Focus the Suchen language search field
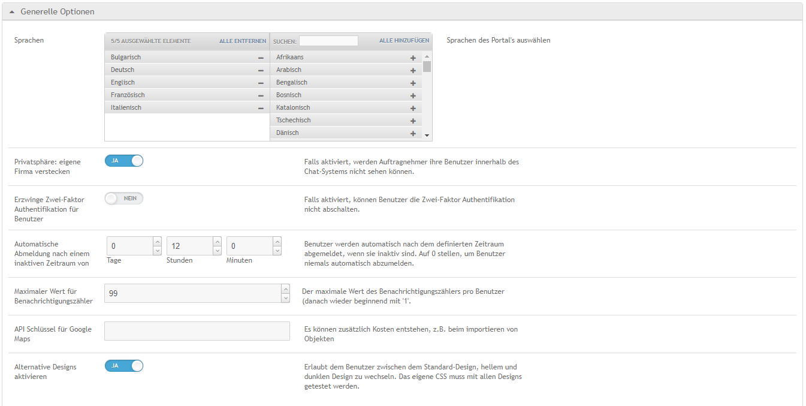The width and height of the screenshot is (806, 406). pyautogui.click(x=328, y=41)
